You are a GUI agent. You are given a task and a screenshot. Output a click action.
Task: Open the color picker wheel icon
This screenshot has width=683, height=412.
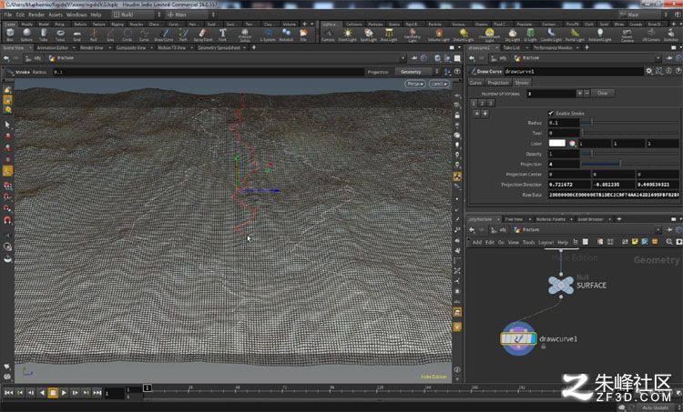click(572, 143)
